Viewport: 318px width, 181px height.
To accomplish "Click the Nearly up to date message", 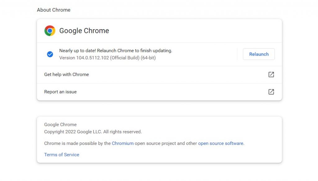I will tap(116, 51).
